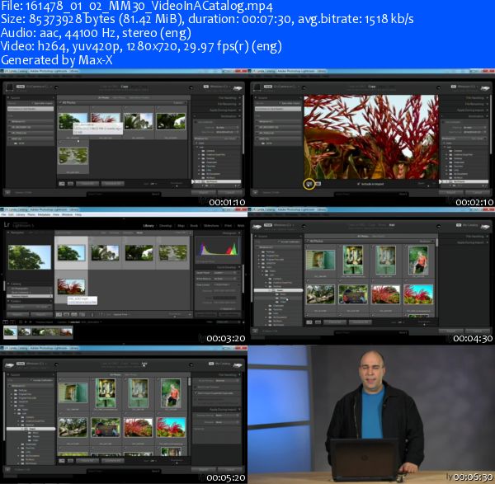495x484 pixels.
Task: Click the Lr logo in the 00:03:20 frame
Action: (x=7, y=224)
